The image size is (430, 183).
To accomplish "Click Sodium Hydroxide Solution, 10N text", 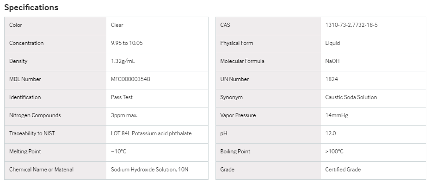I will (149, 170).
